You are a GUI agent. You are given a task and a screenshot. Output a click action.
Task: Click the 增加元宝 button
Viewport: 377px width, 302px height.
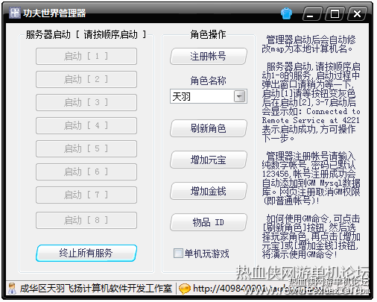click(209, 160)
